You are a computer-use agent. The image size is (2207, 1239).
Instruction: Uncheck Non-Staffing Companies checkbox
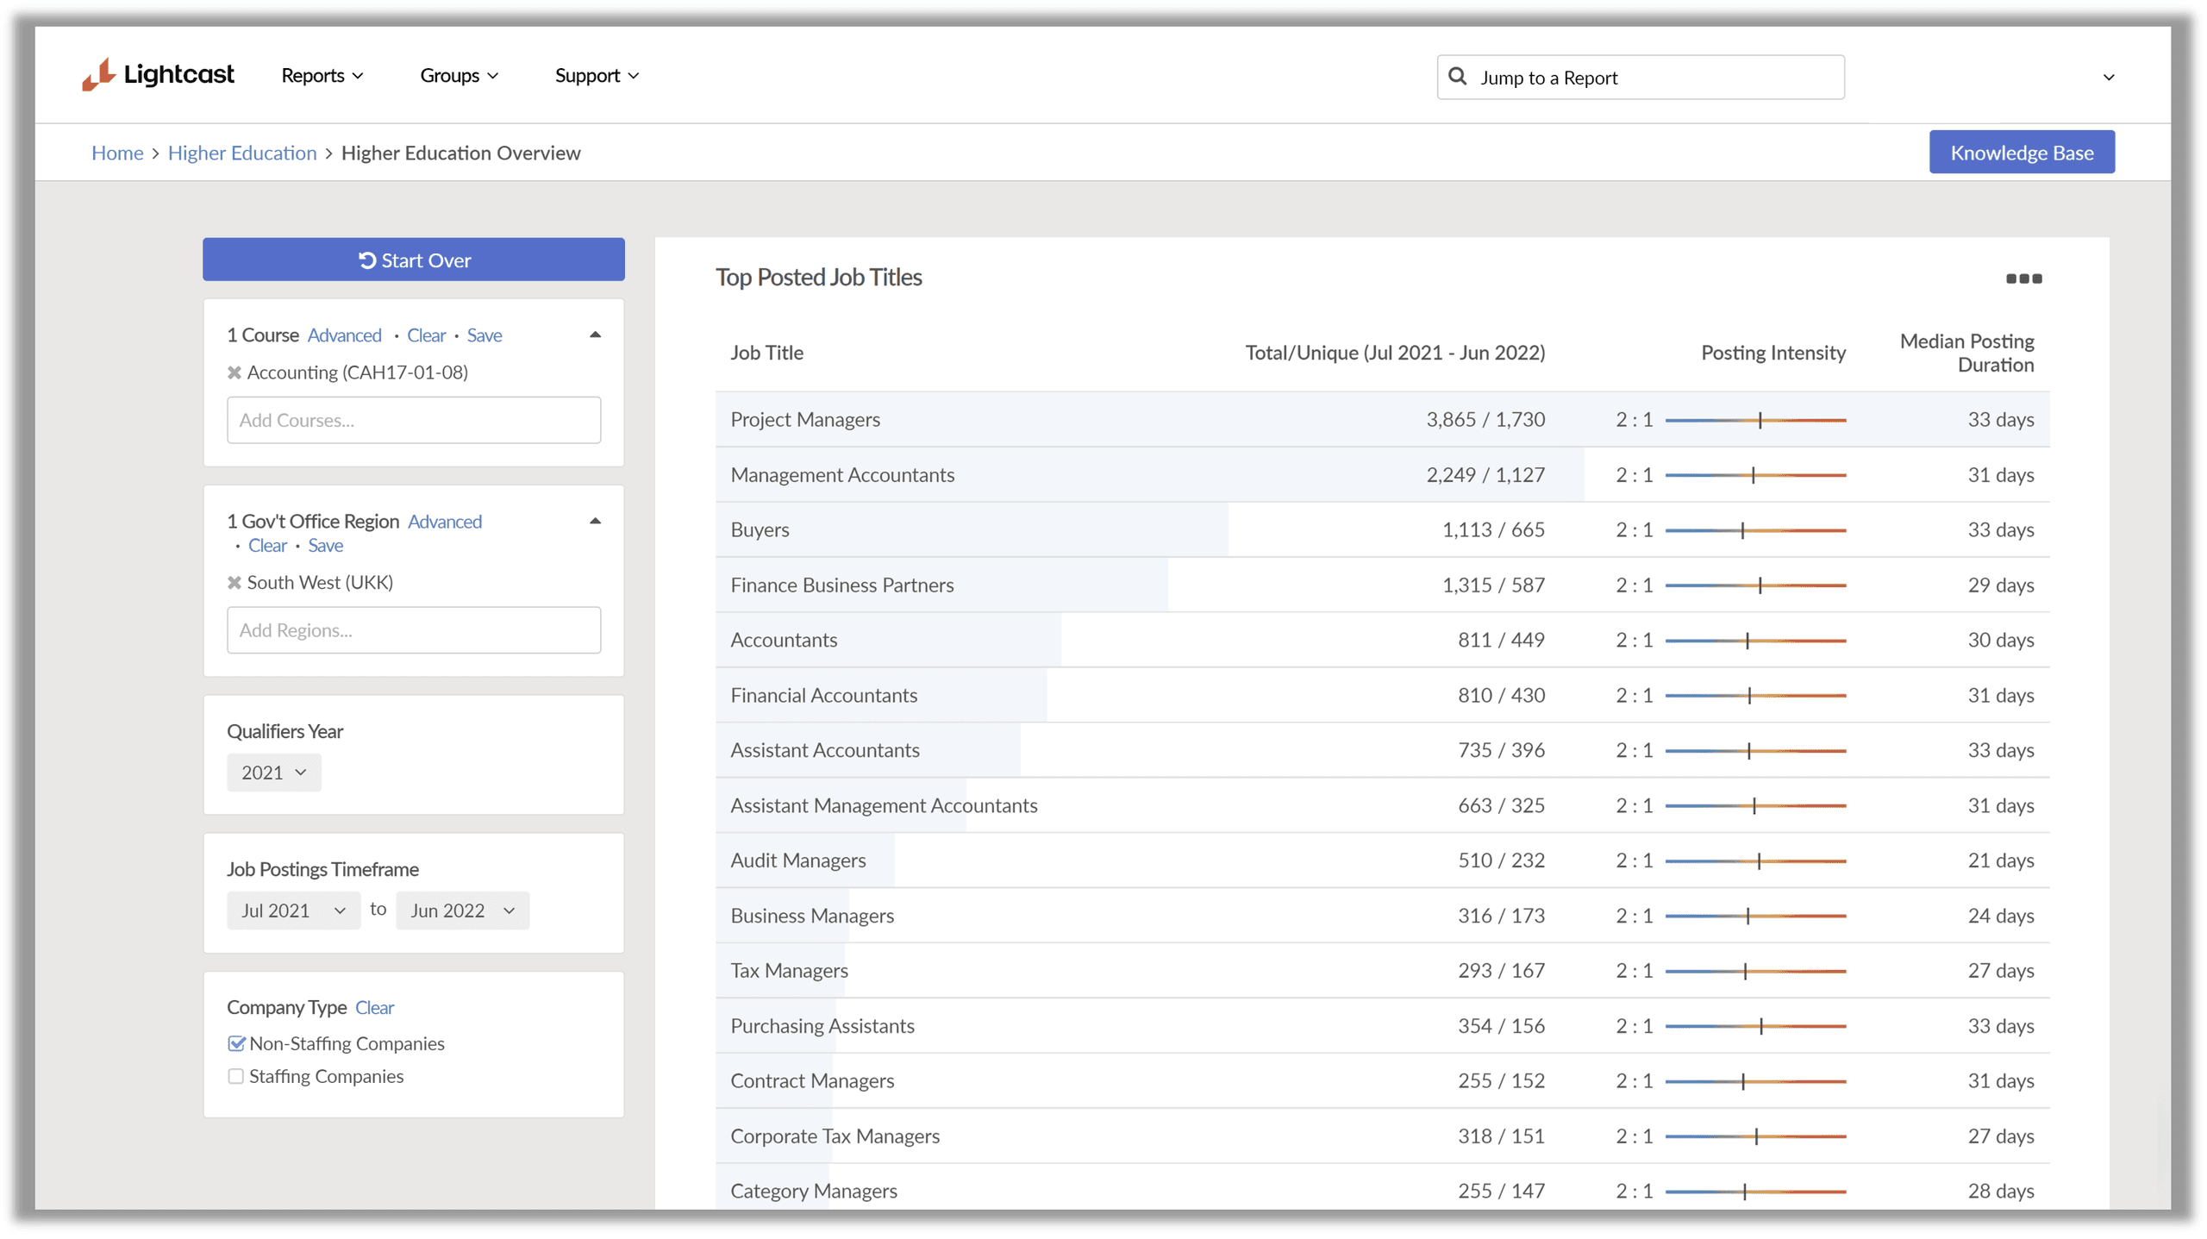pyautogui.click(x=236, y=1043)
